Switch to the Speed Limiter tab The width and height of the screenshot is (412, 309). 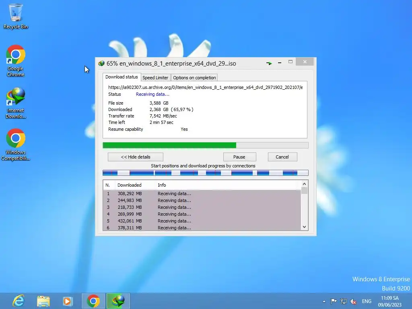point(155,78)
